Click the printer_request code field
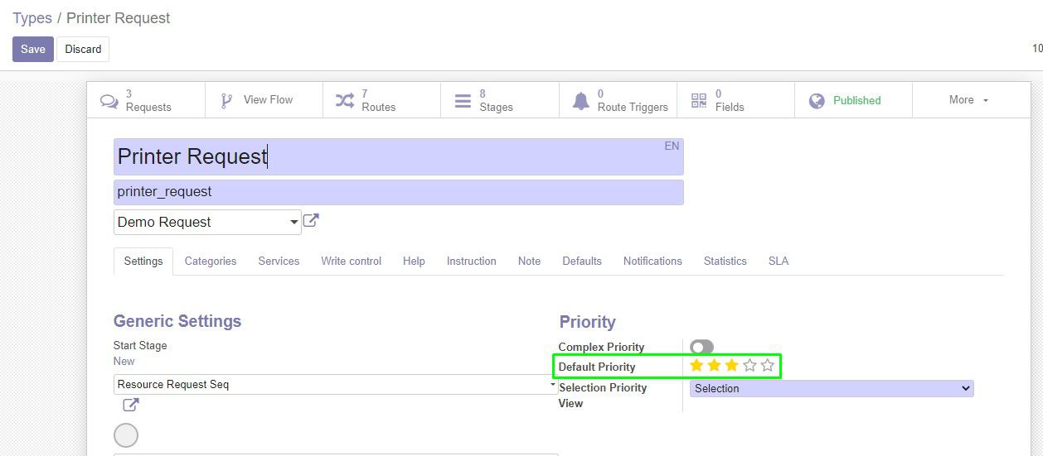The image size is (1043, 456). click(398, 192)
